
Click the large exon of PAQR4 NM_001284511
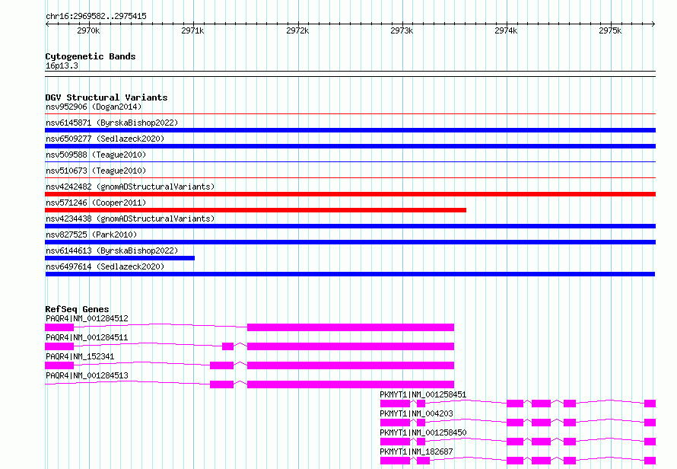[x=351, y=346]
